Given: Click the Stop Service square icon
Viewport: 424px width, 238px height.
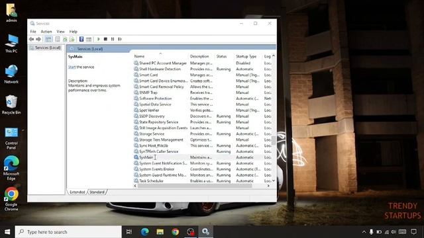Looking at the screenshot, I should point(105,39).
